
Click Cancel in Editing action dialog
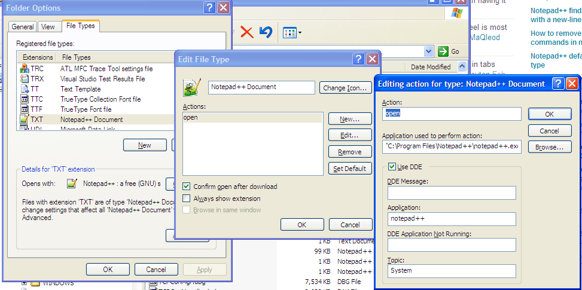(x=550, y=130)
